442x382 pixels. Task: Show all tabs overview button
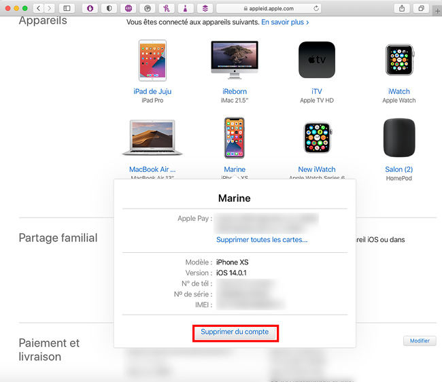click(421, 8)
